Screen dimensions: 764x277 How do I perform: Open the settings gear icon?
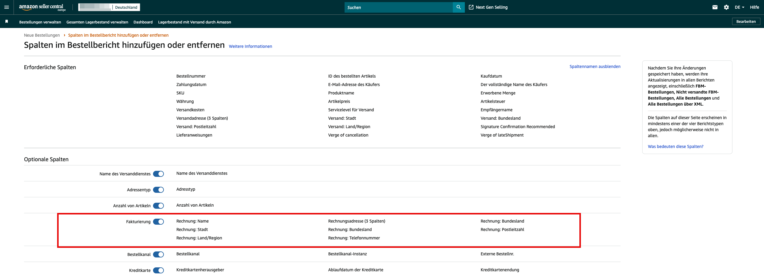pos(726,7)
